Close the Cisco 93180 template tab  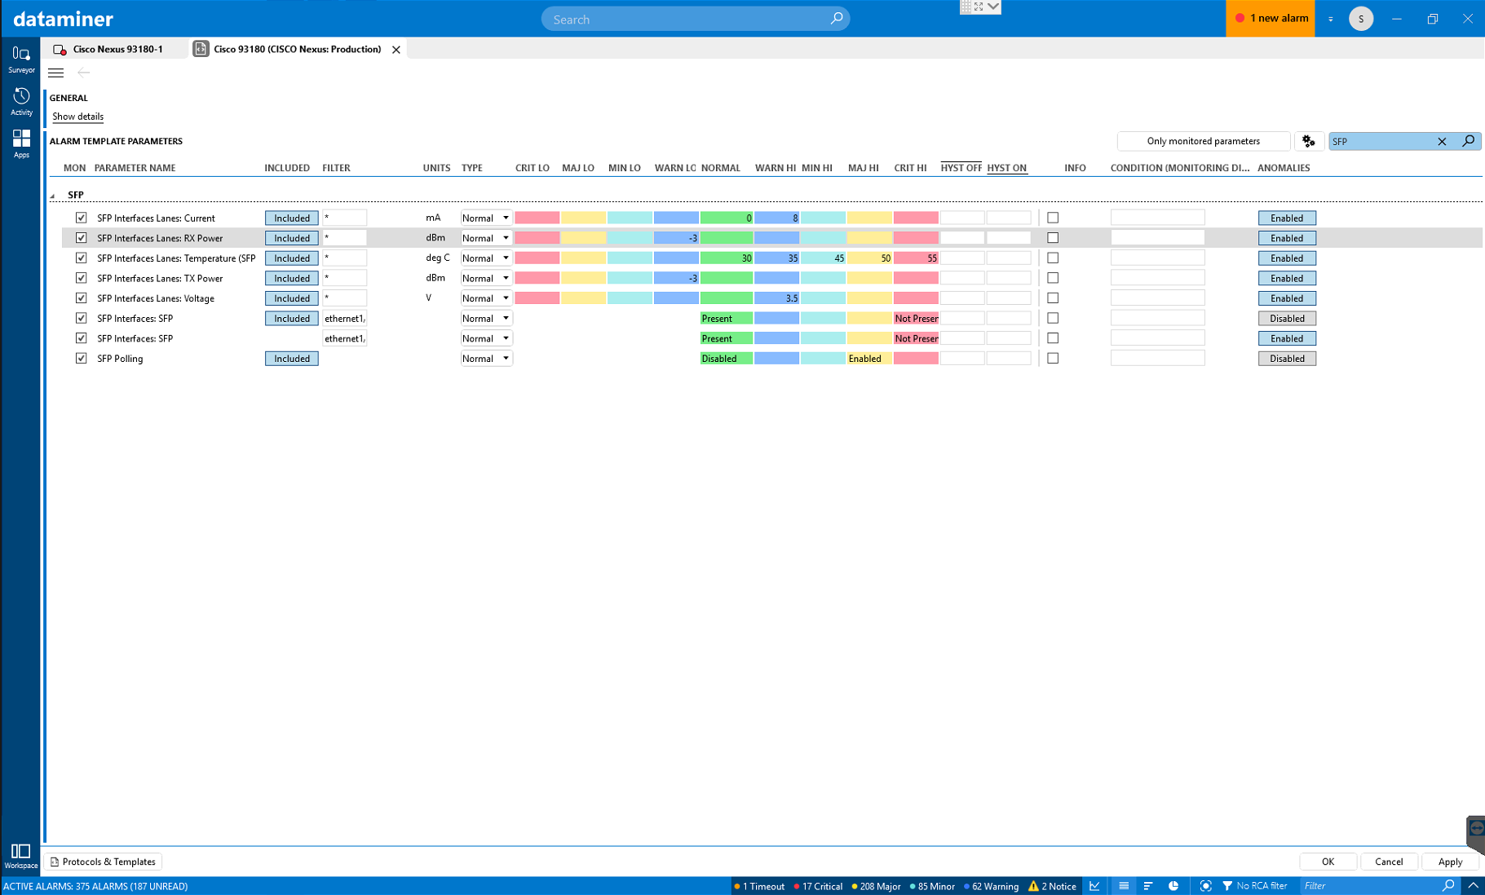[x=396, y=50]
